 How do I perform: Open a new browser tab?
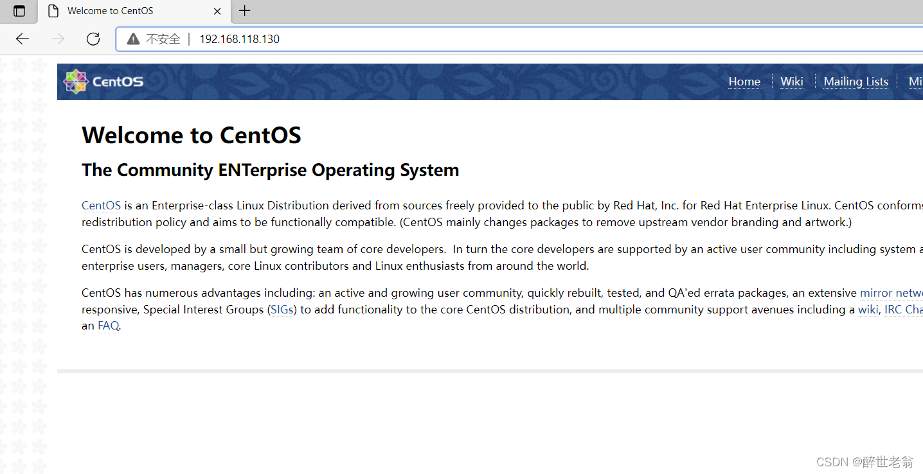coord(245,10)
